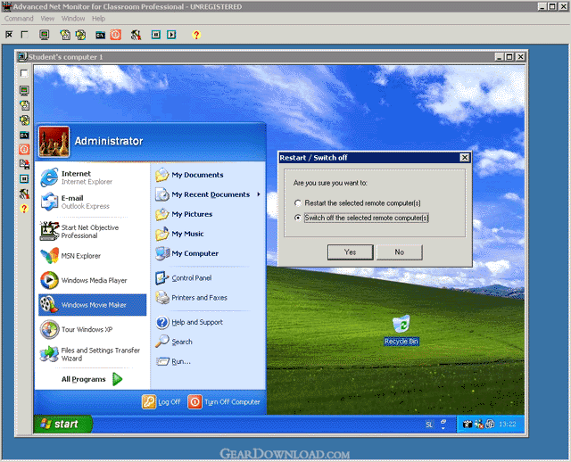Click the Turn Off Computer button

pos(224,402)
